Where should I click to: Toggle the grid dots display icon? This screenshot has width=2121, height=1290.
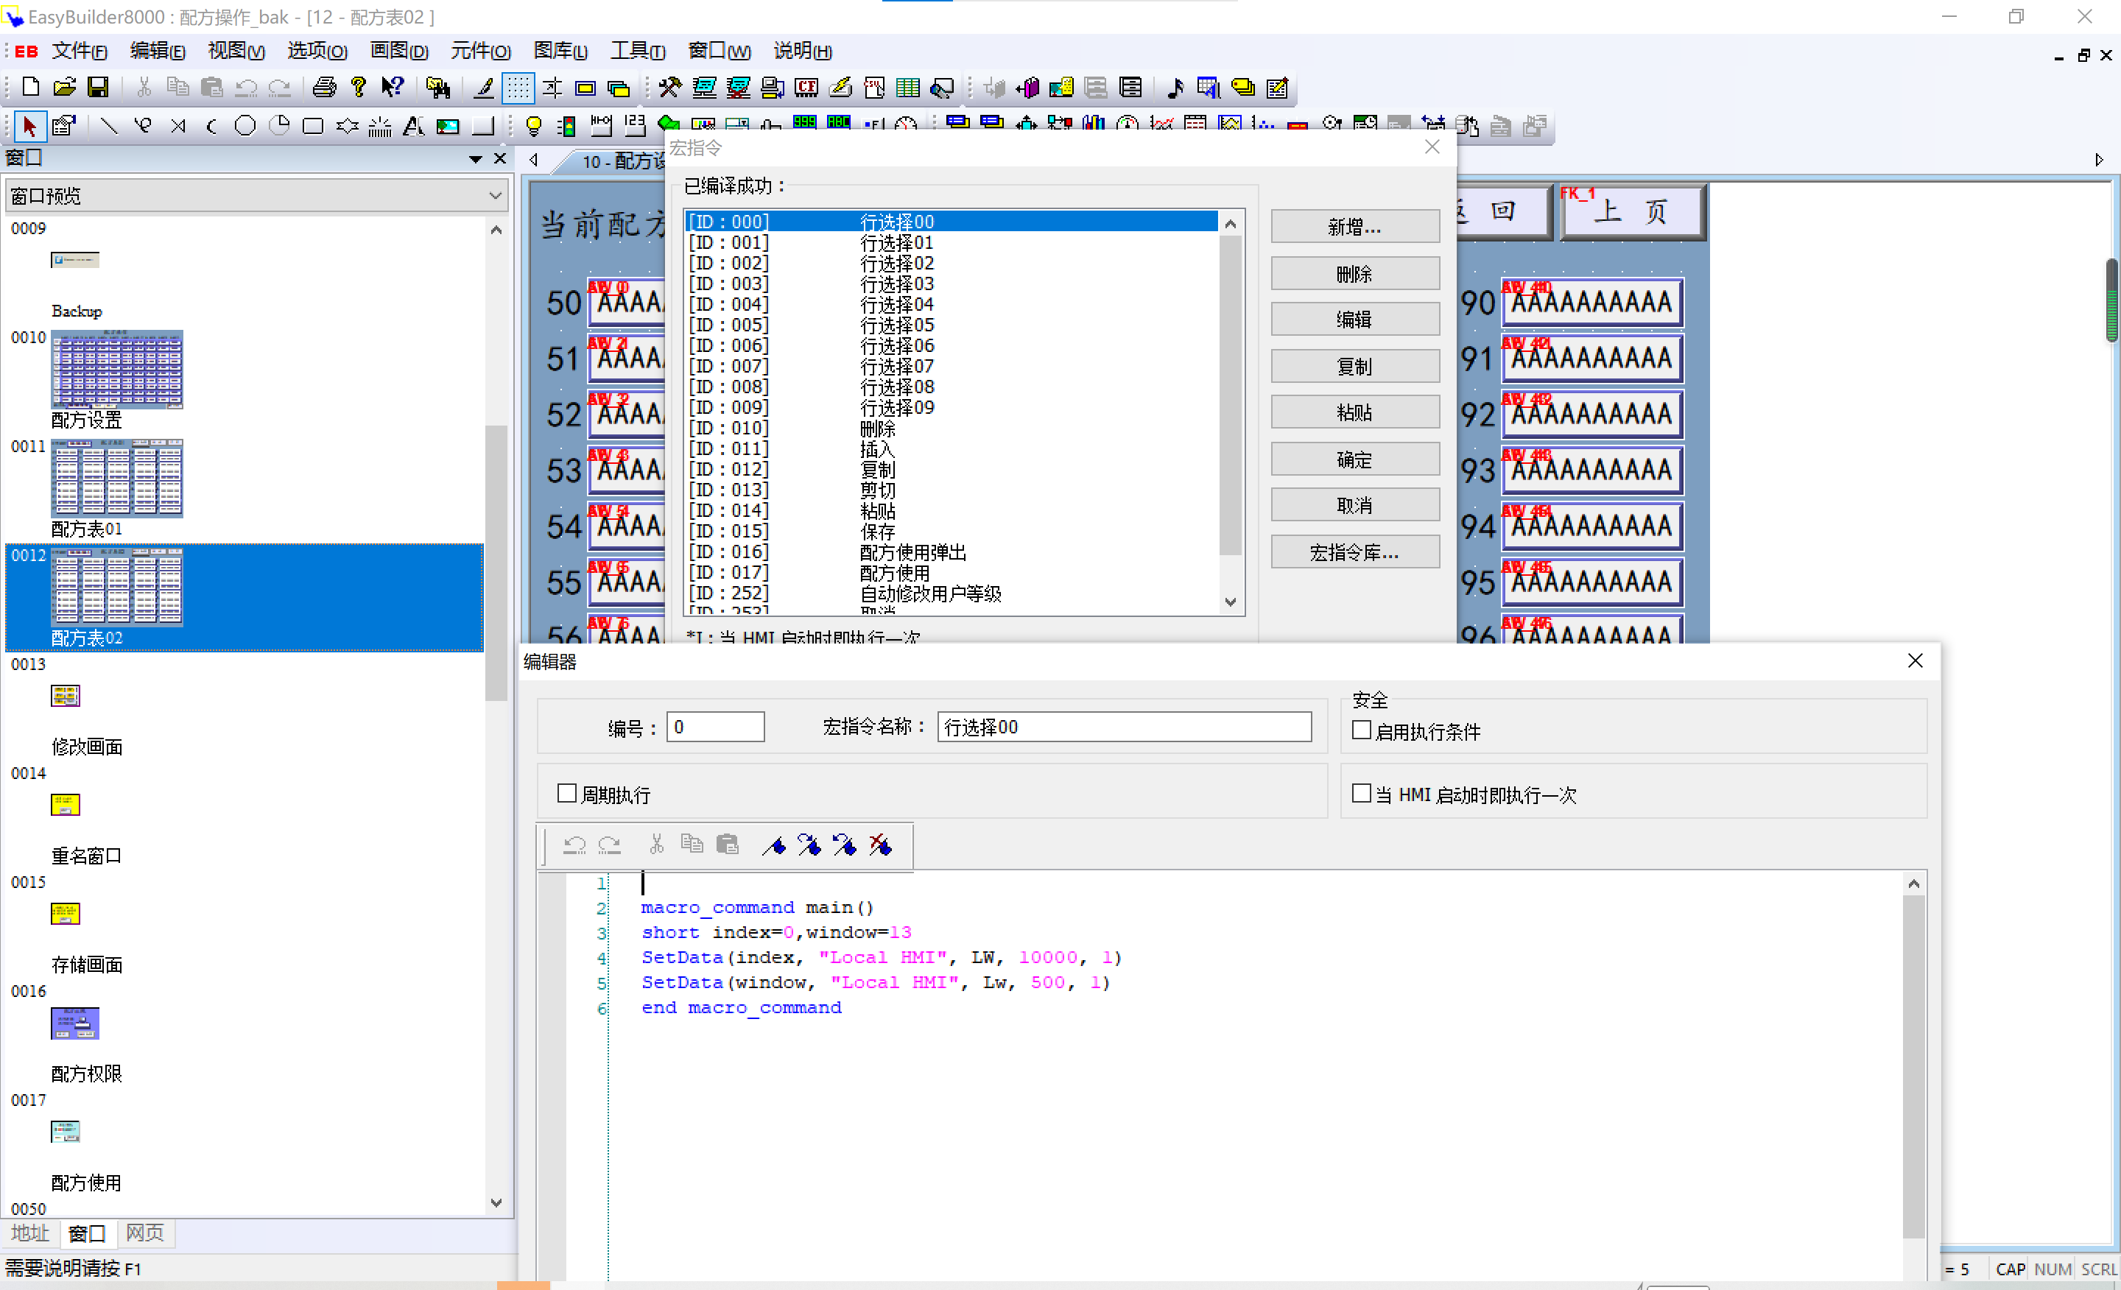(518, 87)
